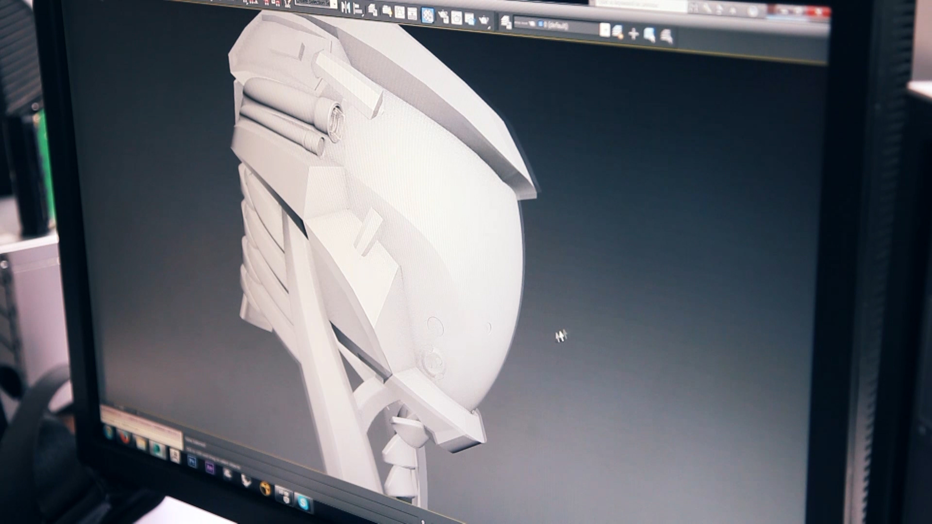Open the yellow-black Nuke taskbar icon
The height and width of the screenshot is (524, 932).
266,488
